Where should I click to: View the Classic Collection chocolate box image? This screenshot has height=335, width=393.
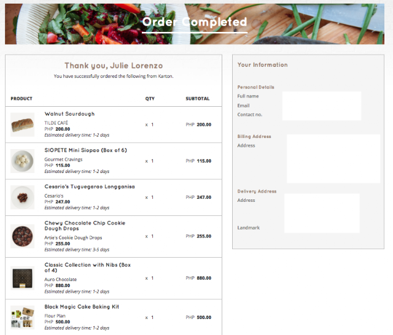pyautogui.click(x=22, y=278)
